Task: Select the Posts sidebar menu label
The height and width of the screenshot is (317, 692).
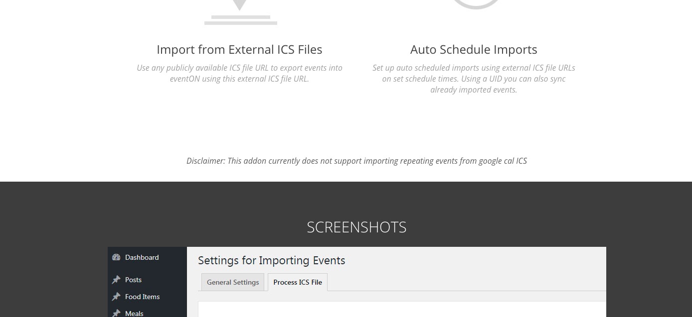Action: click(x=133, y=280)
